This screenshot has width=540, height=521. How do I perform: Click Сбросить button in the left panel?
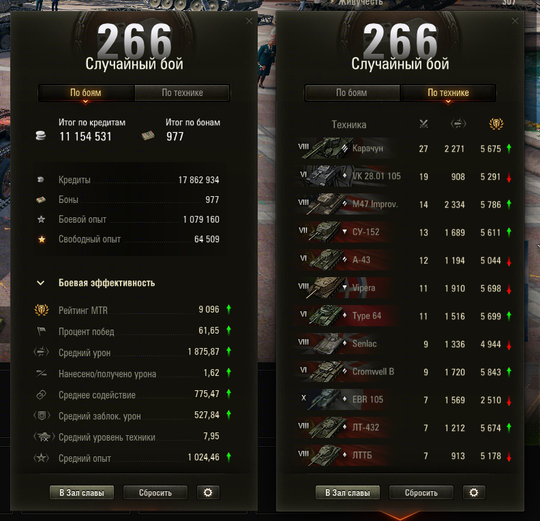(x=155, y=492)
